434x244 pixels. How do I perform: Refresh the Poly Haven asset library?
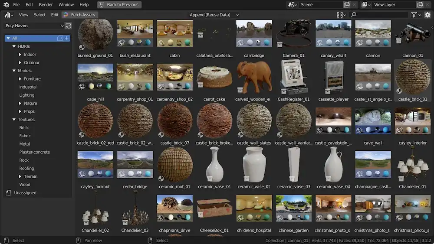[x=68, y=26]
